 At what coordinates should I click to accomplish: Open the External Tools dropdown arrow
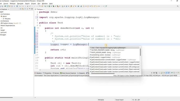point(60,6)
